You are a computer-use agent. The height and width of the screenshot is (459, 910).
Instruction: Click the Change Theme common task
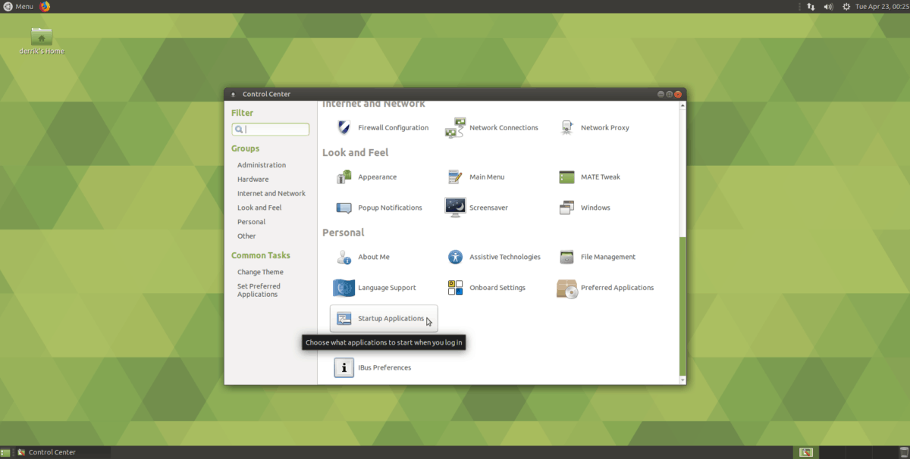pos(260,272)
